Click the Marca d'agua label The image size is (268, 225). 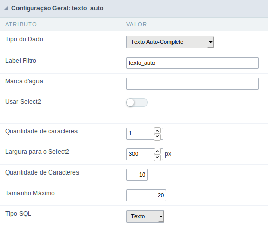(x=24, y=81)
